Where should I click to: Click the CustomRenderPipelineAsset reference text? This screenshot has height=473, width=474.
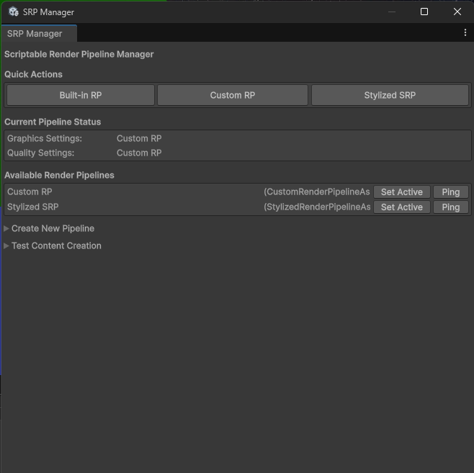[x=317, y=192]
